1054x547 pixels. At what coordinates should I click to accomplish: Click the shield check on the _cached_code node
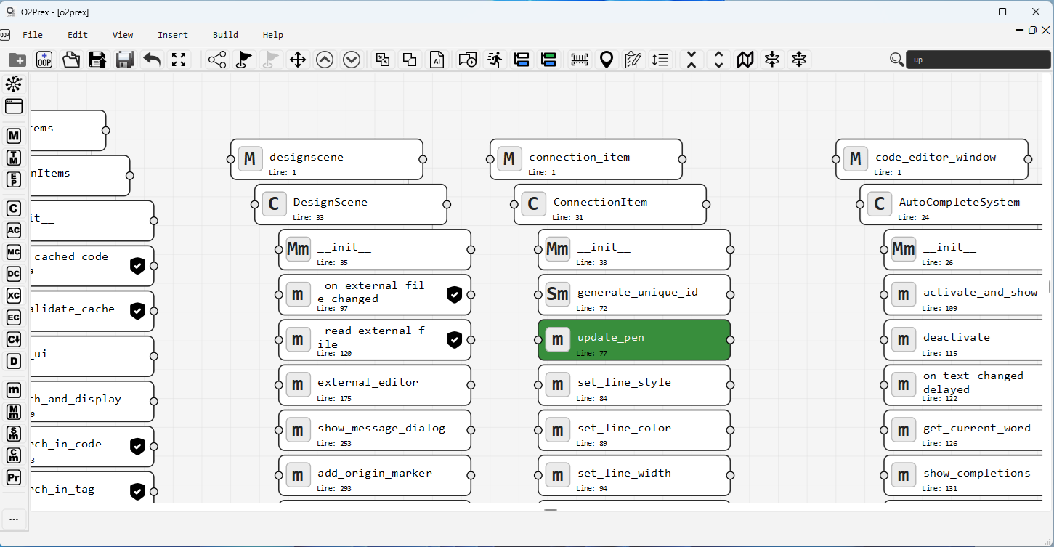coord(137,266)
